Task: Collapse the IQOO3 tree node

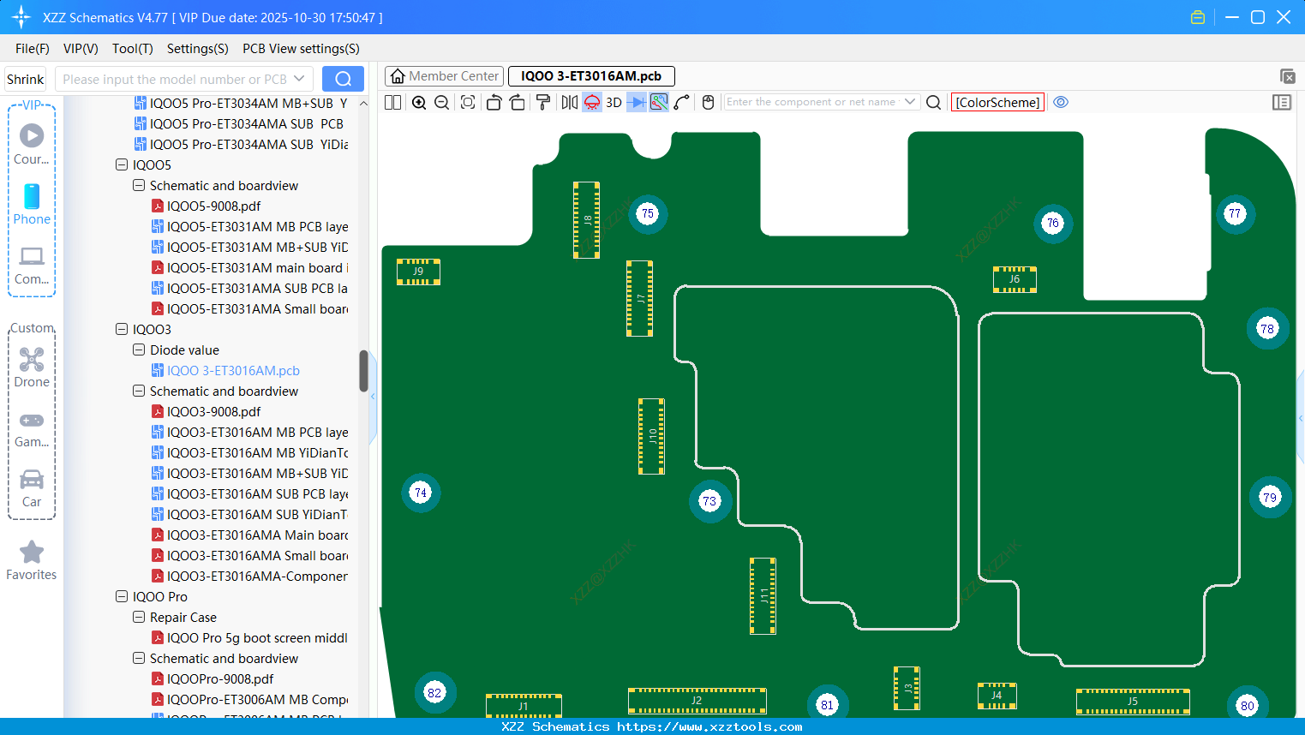Action: (122, 329)
